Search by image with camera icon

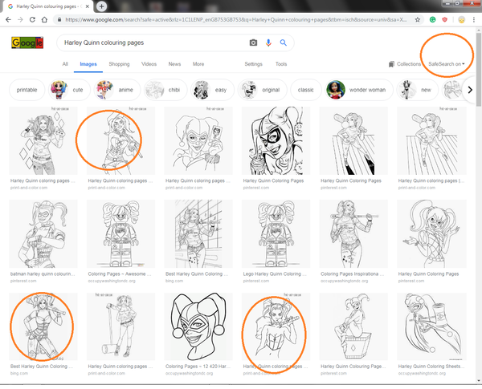pyautogui.click(x=253, y=43)
